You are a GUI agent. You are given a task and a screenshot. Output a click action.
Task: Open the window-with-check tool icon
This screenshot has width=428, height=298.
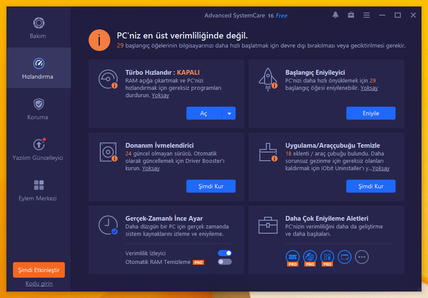click(345, 257)
